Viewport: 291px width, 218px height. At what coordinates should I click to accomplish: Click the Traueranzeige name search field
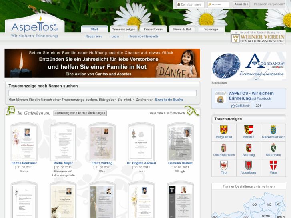(x=102, y=93)
